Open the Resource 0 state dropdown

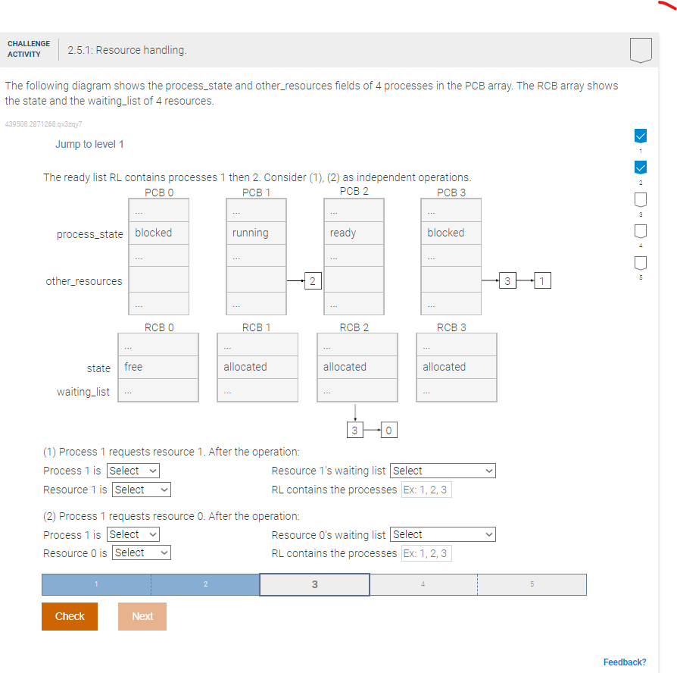[x=141, y=552]
